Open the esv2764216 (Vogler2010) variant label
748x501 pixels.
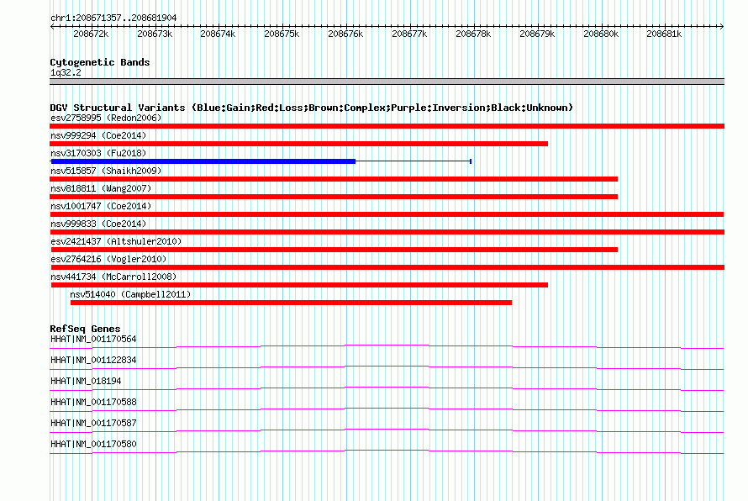(x=108, y=259)
